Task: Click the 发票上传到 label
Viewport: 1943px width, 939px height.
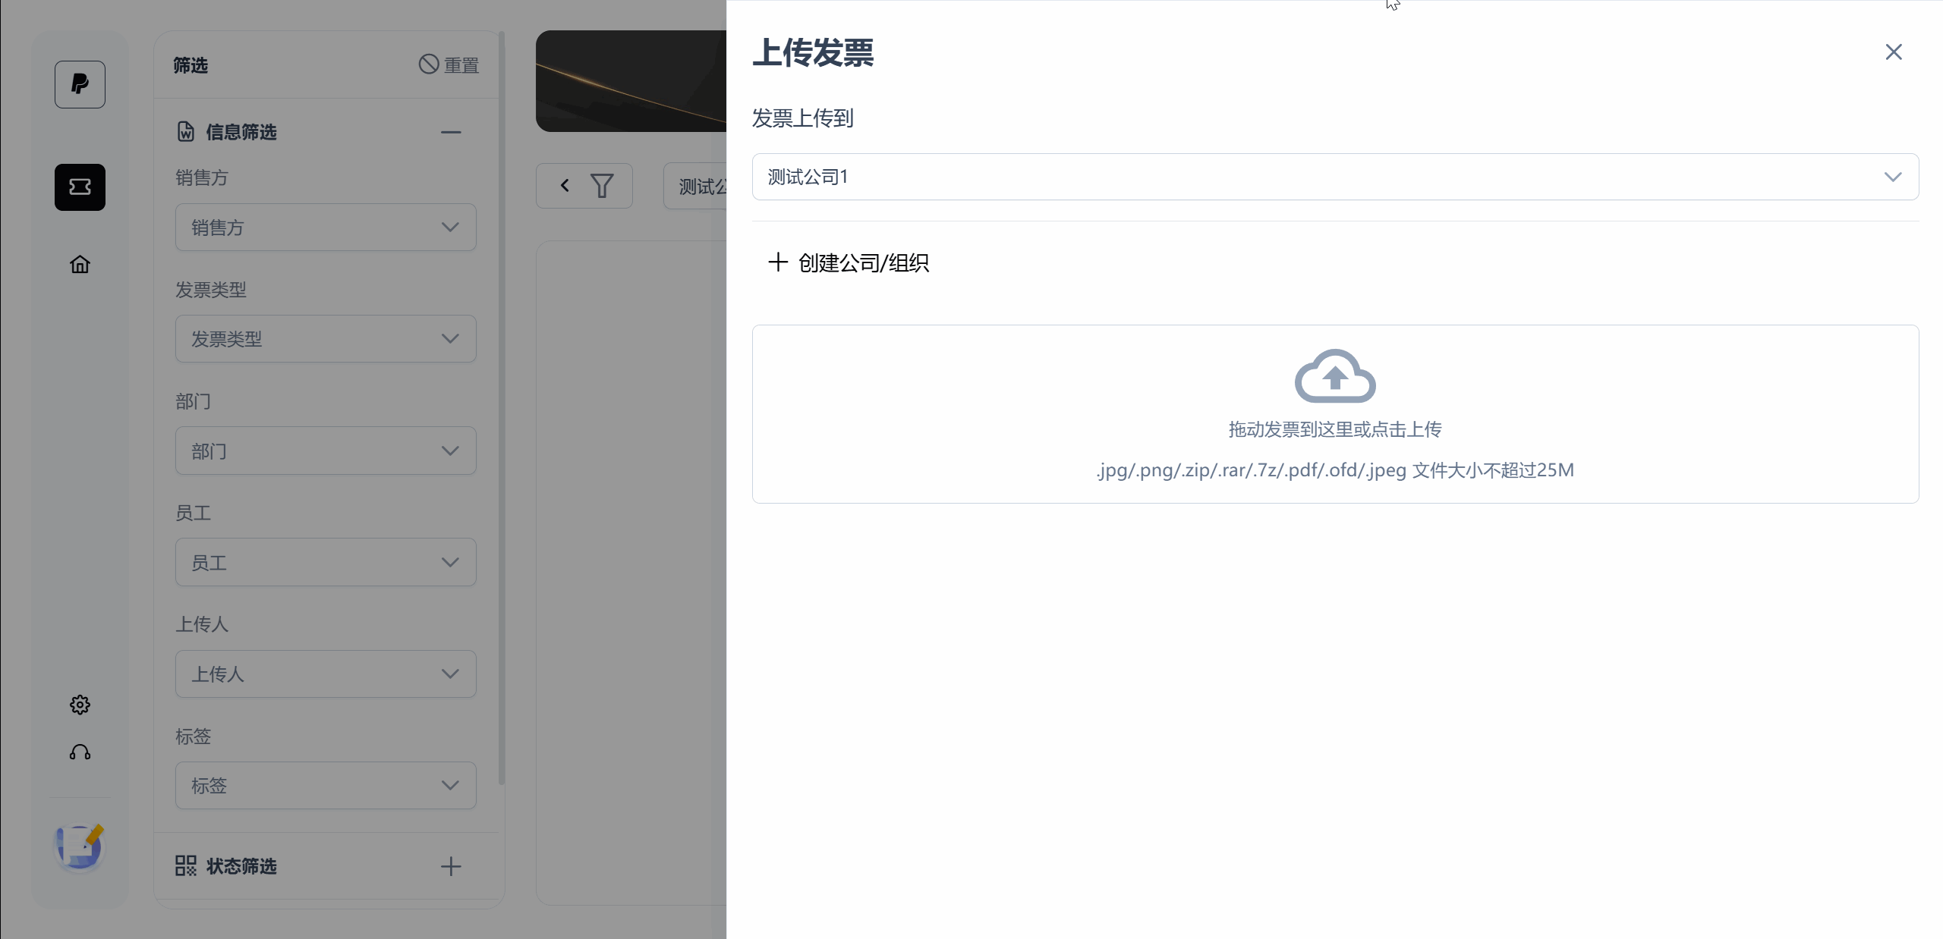Action: pos(803,118)
